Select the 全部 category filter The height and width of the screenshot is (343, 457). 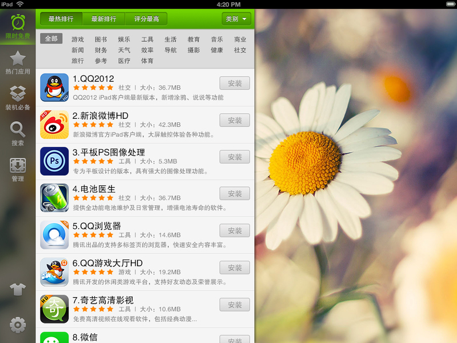[51, 39]
